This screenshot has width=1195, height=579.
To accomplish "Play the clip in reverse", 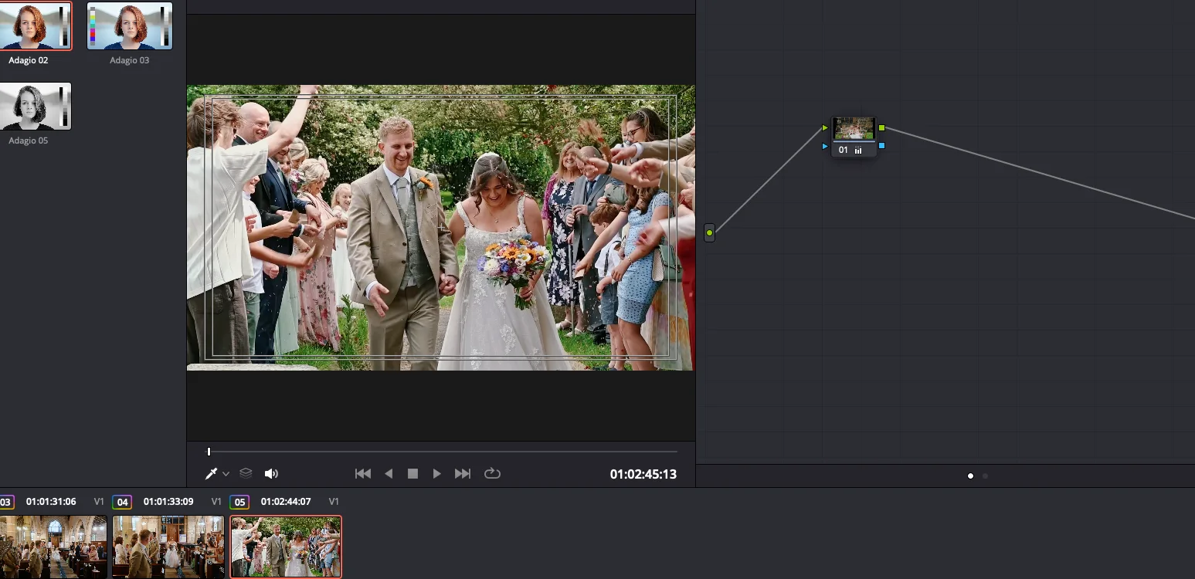I will [389, 473].
